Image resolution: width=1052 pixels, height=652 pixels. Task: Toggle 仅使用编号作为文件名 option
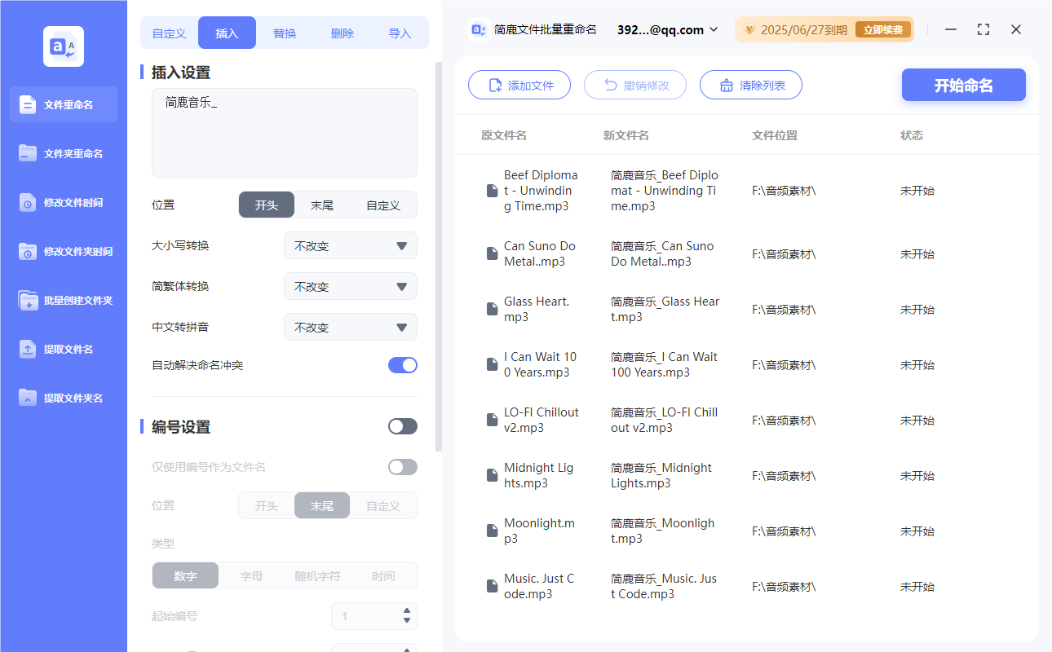pyautogui.click(x=402, y=466)
